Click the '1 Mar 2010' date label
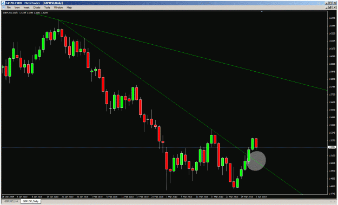Image resolution: width=338 pixels, height=205 pixels. tap(172, 196)
